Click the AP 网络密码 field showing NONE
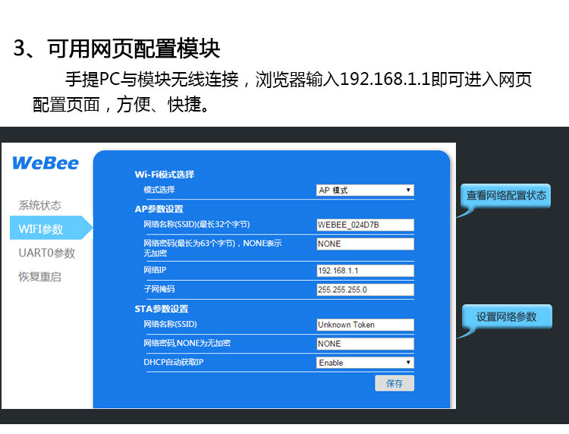Screen dimensions: 569x434 coord(365,244)
